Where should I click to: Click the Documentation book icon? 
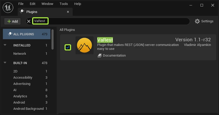coord(100,56)
